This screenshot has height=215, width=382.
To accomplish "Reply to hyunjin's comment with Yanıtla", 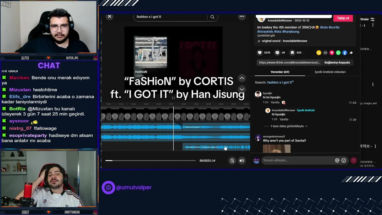I will (x=275, y=102).
